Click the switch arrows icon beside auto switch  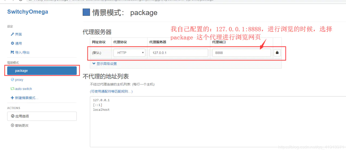pyautogui.click(x=12, y=89)
